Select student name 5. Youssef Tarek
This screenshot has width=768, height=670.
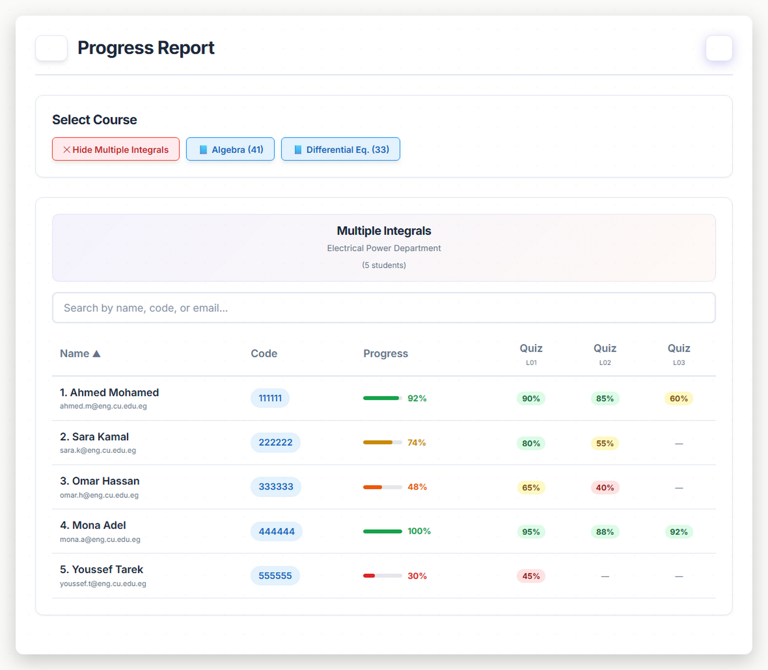[102, 569]
